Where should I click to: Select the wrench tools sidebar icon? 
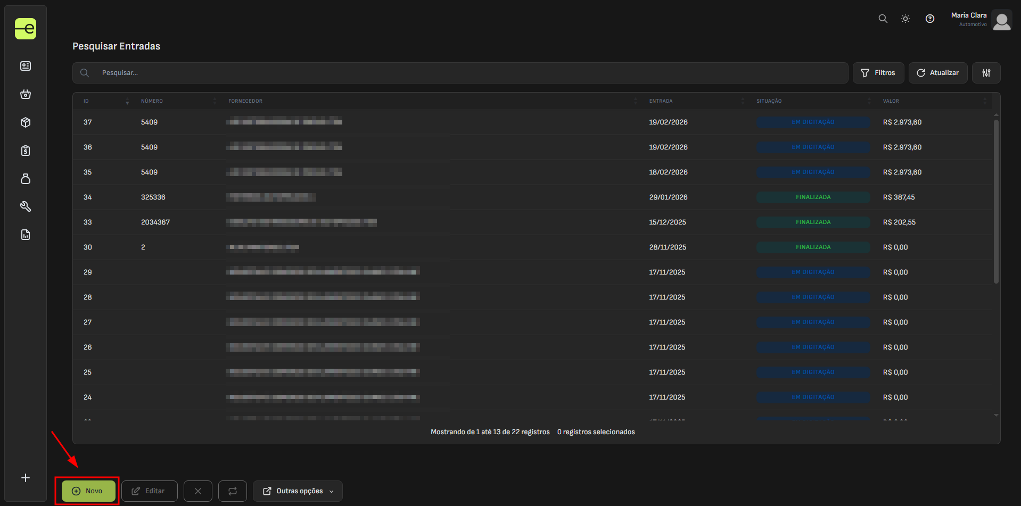point(26,206)
